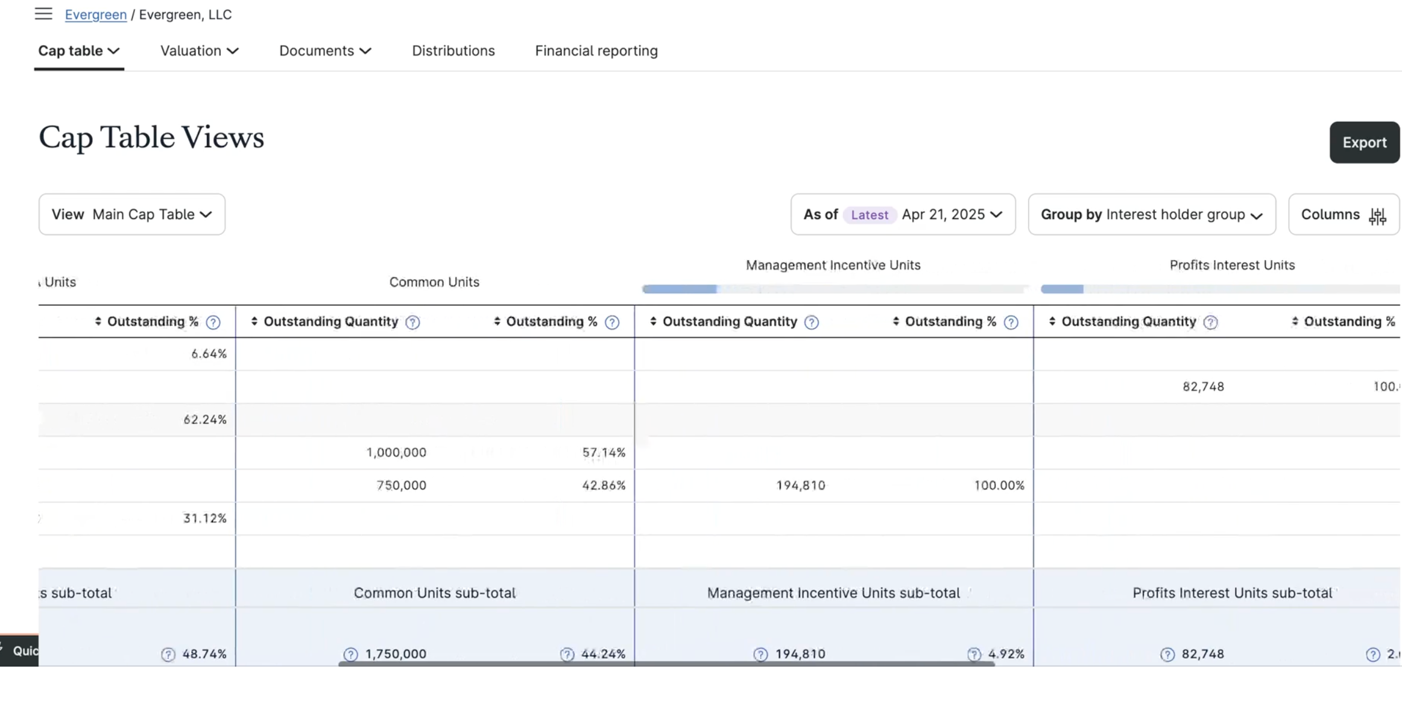The image size is (1402, 701).
Task: Toggle sorting on Common Units Outstanding Quantity column
Action: (x=253, y=322)
